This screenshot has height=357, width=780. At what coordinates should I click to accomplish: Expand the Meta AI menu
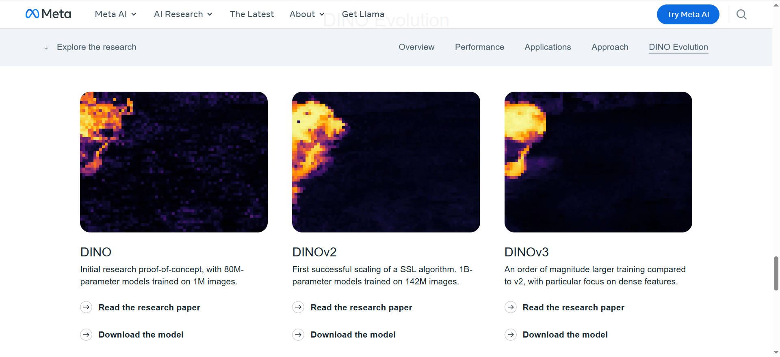[x=115, y=14]
